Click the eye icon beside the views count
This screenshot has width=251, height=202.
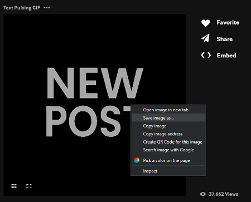(x=203, y=194)
